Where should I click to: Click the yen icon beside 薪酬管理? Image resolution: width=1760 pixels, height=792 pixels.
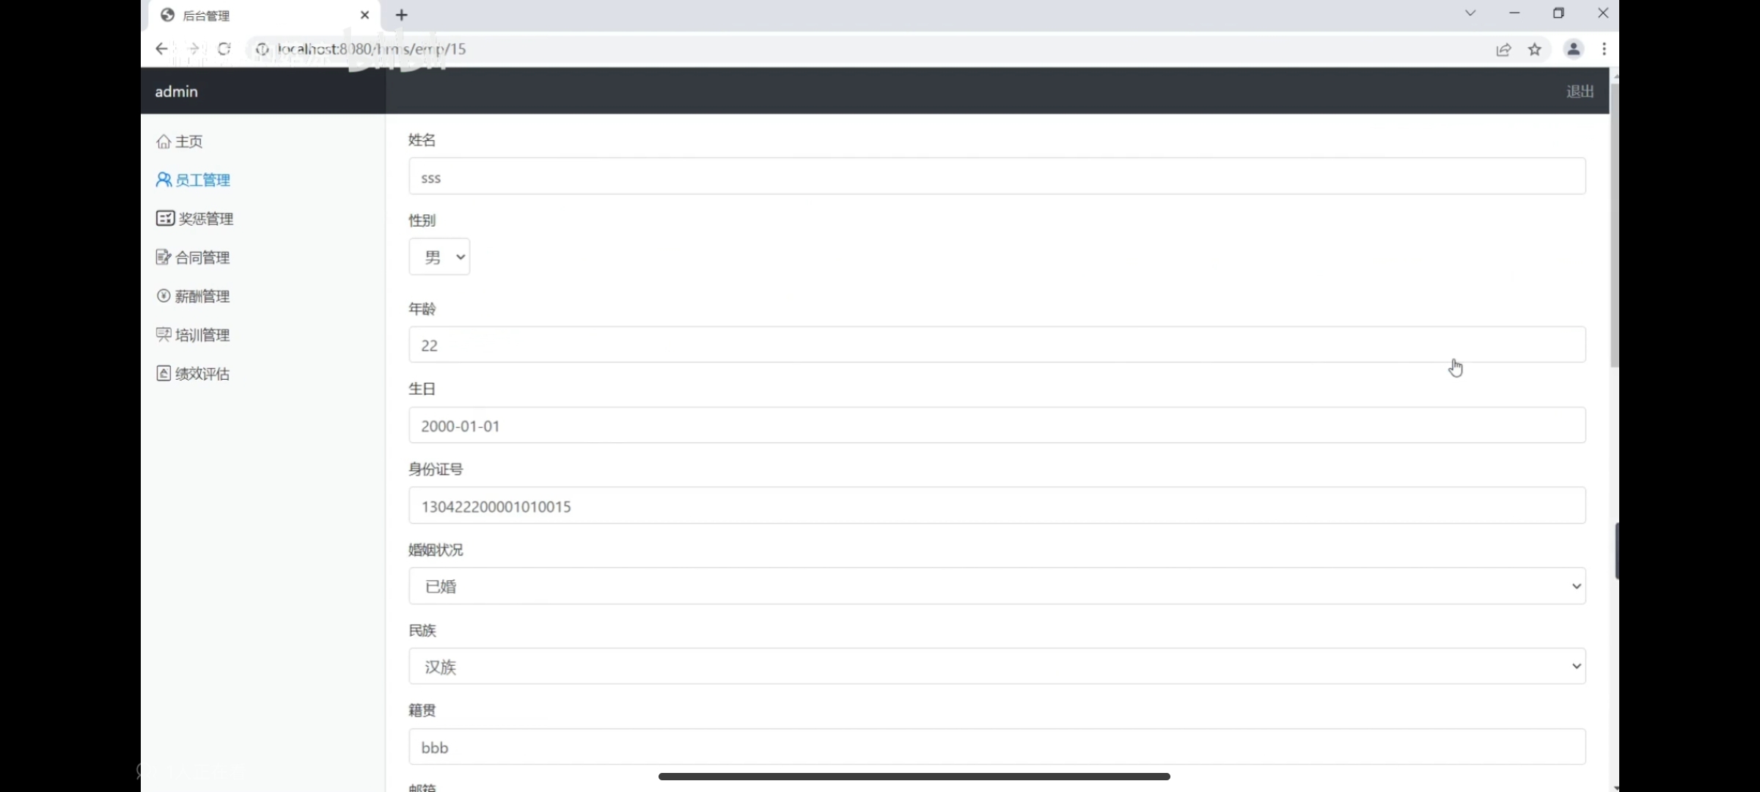[x=163, y=296]
